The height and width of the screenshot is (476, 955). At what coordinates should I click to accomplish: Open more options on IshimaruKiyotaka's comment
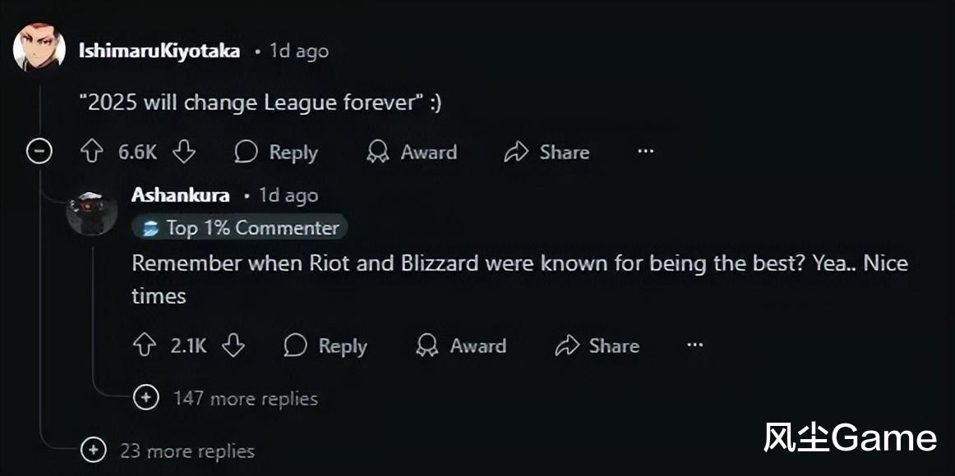click(645, 151)
